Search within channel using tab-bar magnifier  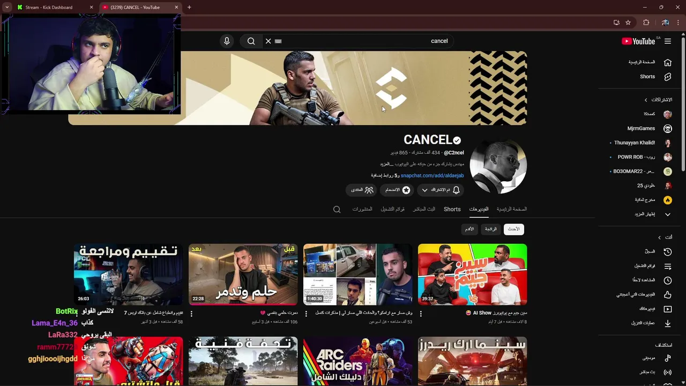(337, 210)
